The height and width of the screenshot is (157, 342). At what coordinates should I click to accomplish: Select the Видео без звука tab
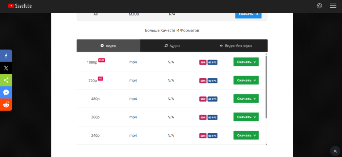pos(235,46)
